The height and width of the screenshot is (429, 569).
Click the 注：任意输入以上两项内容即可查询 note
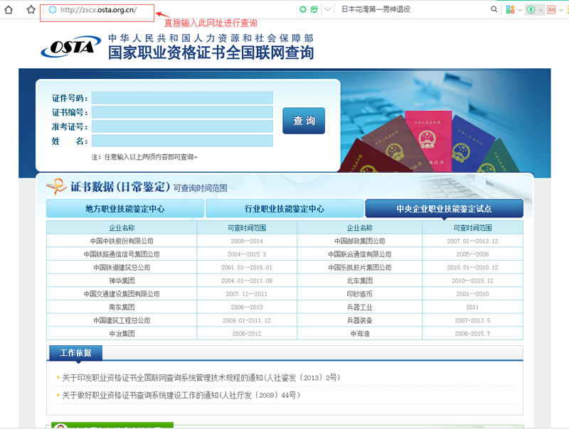tap(144, 157)
